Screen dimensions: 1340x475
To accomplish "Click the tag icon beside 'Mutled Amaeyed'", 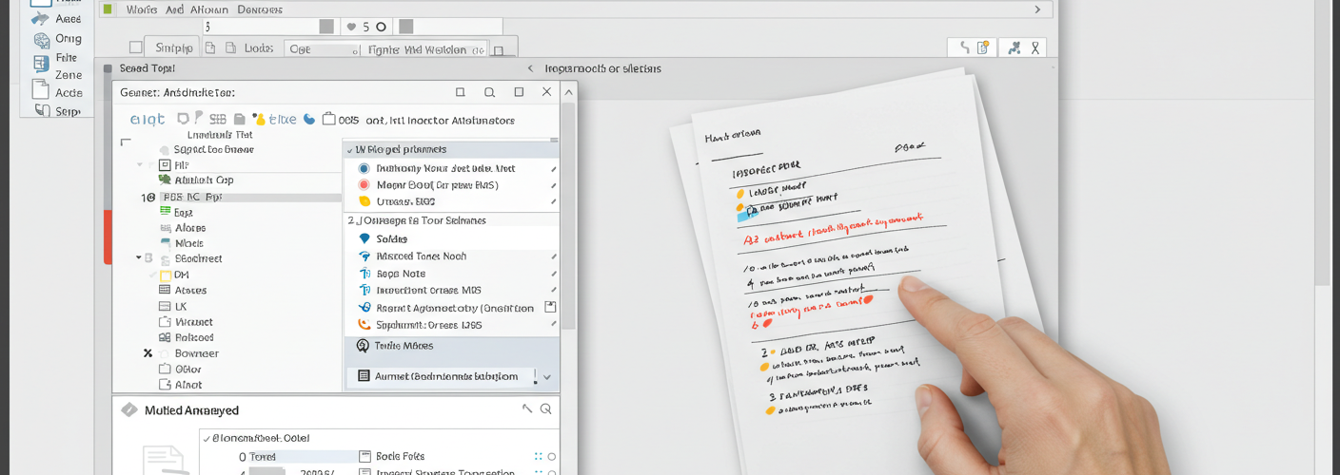I will pyautogui.click(x=128, y=410).
